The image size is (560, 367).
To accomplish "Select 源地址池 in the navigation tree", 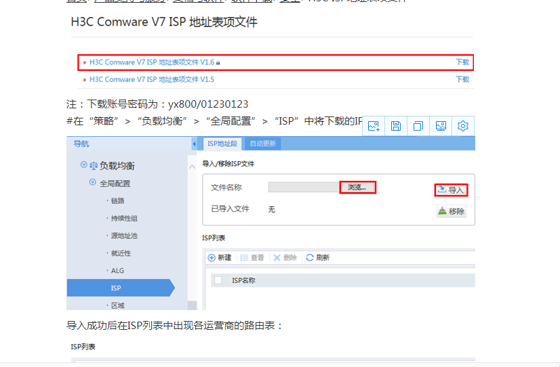I will (124, 236).
